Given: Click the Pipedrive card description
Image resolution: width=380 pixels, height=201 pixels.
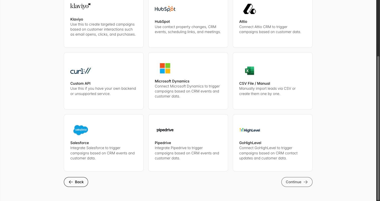Looking at the screenshot, I should [187, 153].
